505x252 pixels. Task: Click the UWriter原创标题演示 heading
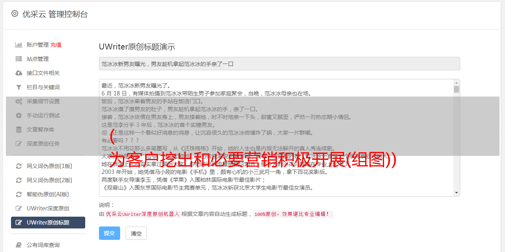click(137, 47)
